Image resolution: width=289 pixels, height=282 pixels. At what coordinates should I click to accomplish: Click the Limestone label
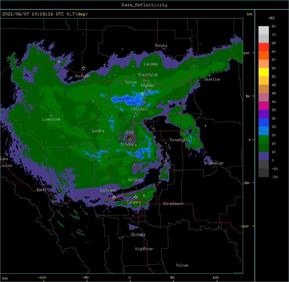pos(51,119)
